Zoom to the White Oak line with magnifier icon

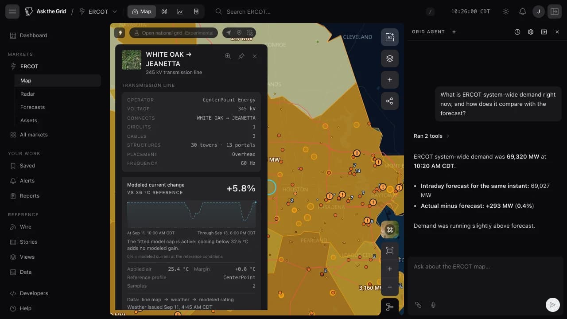tap(228, 56)
